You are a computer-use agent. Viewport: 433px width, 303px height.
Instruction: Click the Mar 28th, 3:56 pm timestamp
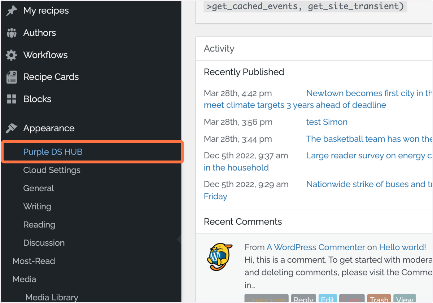[x=238, y=122]
